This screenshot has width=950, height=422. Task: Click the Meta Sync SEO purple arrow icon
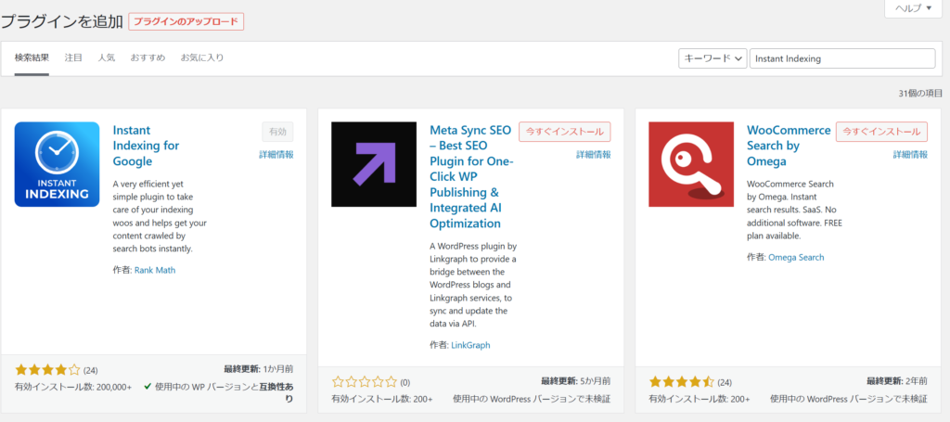tap(374, 164)
